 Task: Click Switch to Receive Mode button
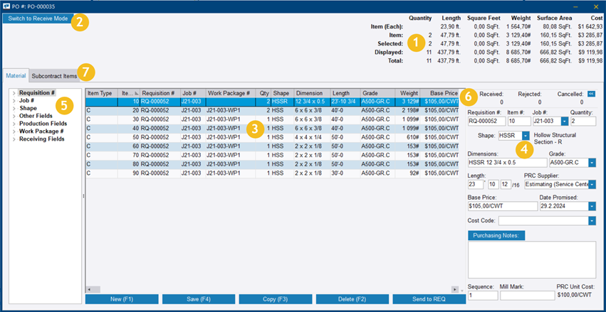(x=37, y=18)
